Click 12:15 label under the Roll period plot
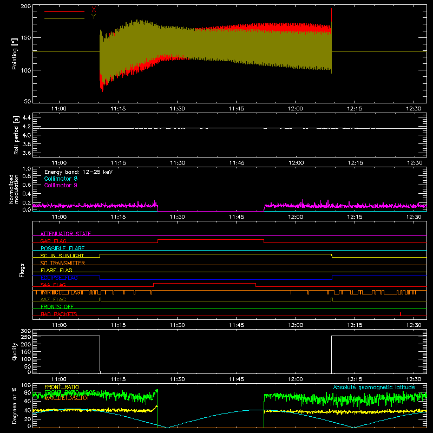Image resolution: width=433 pixels, height=433 pixels. point(355,163)
